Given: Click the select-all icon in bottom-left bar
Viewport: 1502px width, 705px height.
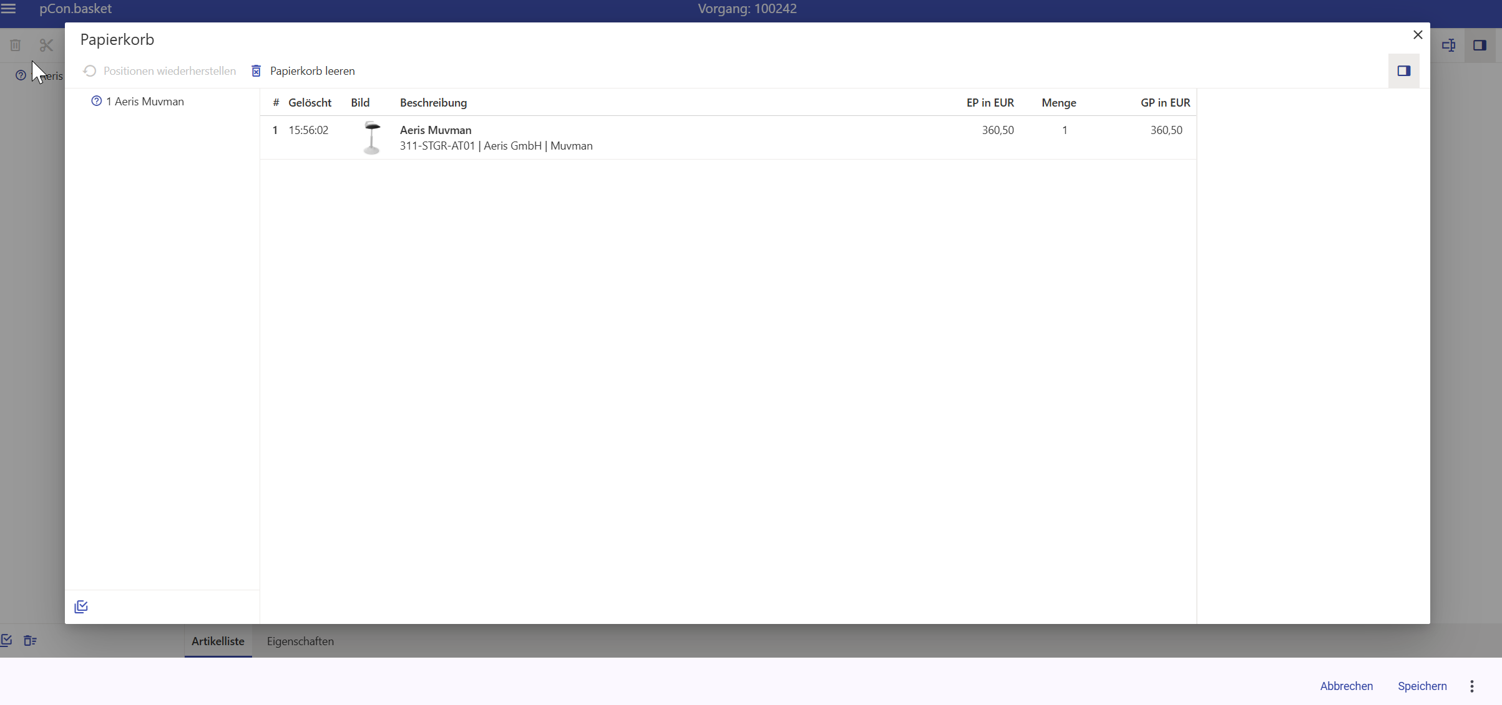Looking at the screenshot, I should tap(7, 640).
